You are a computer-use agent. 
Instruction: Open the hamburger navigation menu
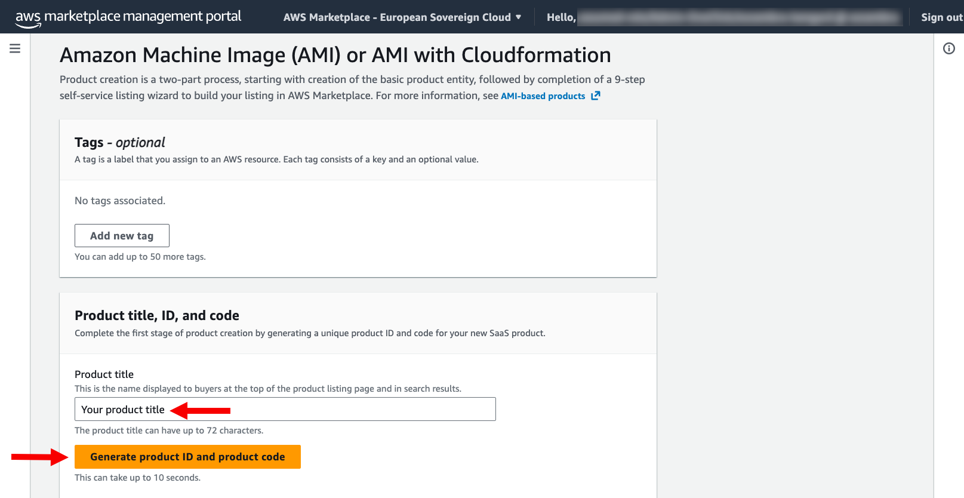click(x=15, y=48)
